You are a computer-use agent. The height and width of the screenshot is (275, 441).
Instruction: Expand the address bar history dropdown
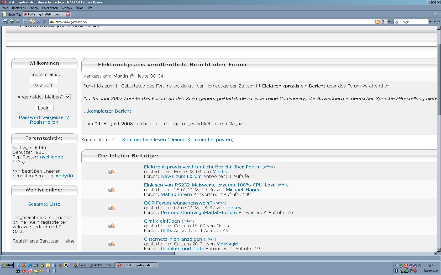389,22
